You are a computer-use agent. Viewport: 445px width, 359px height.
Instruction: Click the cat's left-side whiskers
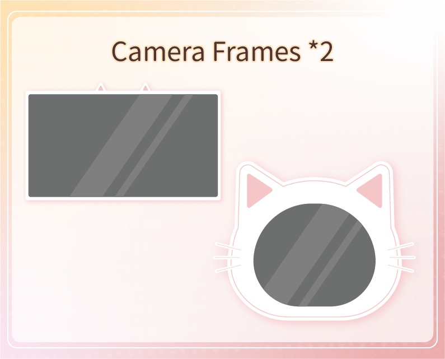pos(228,258)
